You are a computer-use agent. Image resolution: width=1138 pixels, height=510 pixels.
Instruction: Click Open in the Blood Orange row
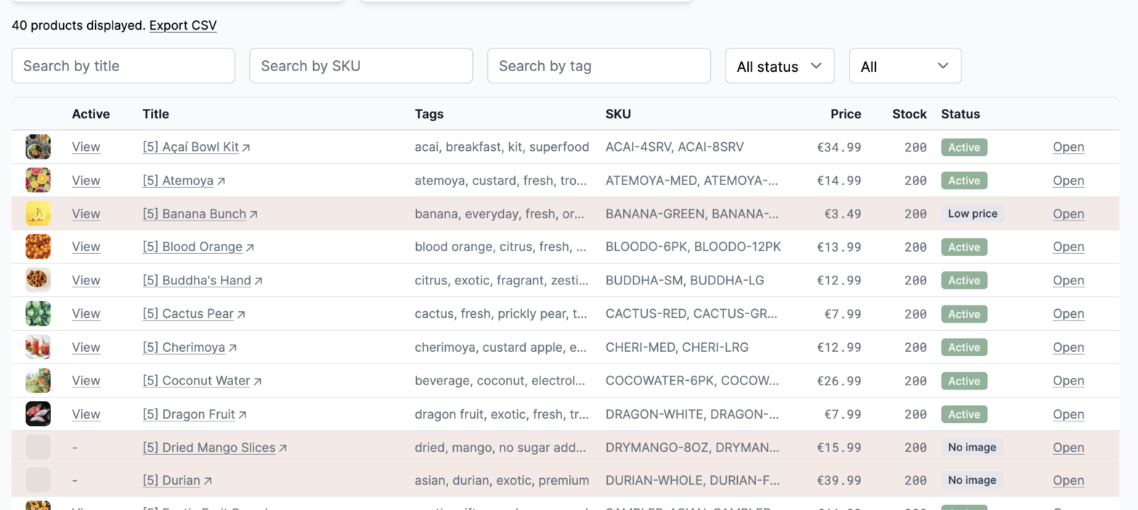click(1068, 247)
